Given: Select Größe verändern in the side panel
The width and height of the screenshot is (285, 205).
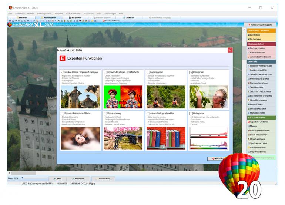Looking at the screenshot, I should 261,53.
